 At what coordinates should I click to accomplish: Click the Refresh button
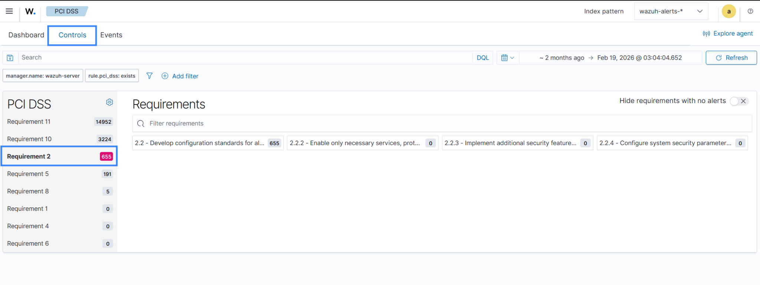[731, 58]
